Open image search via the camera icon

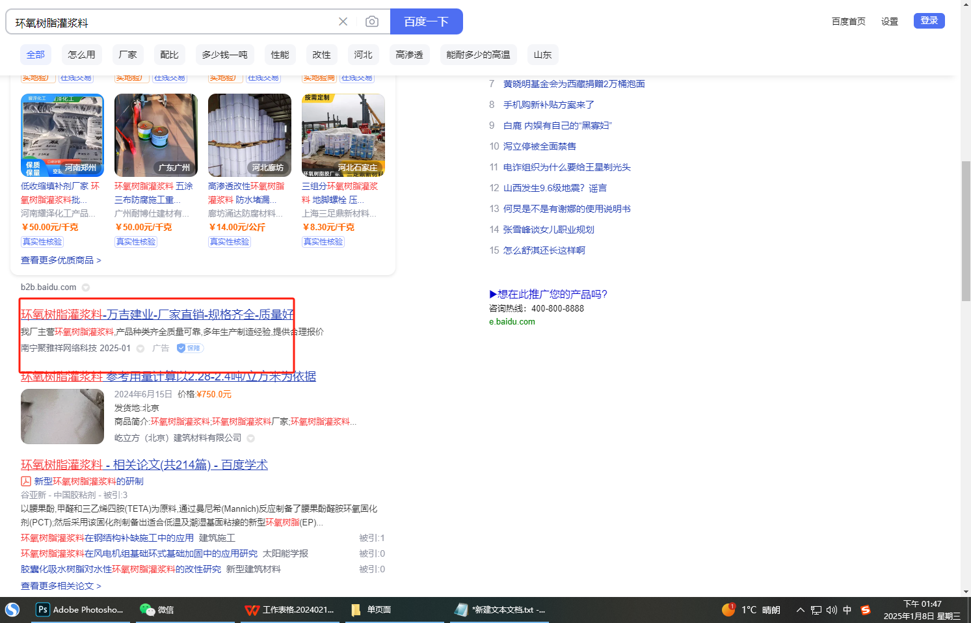point(372,21)
